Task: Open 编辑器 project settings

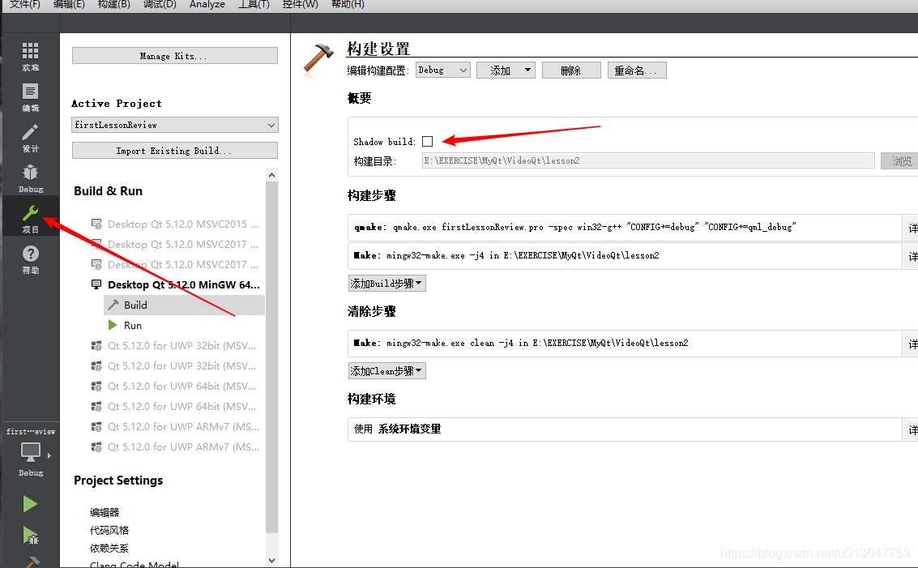Action: point(105,512)
